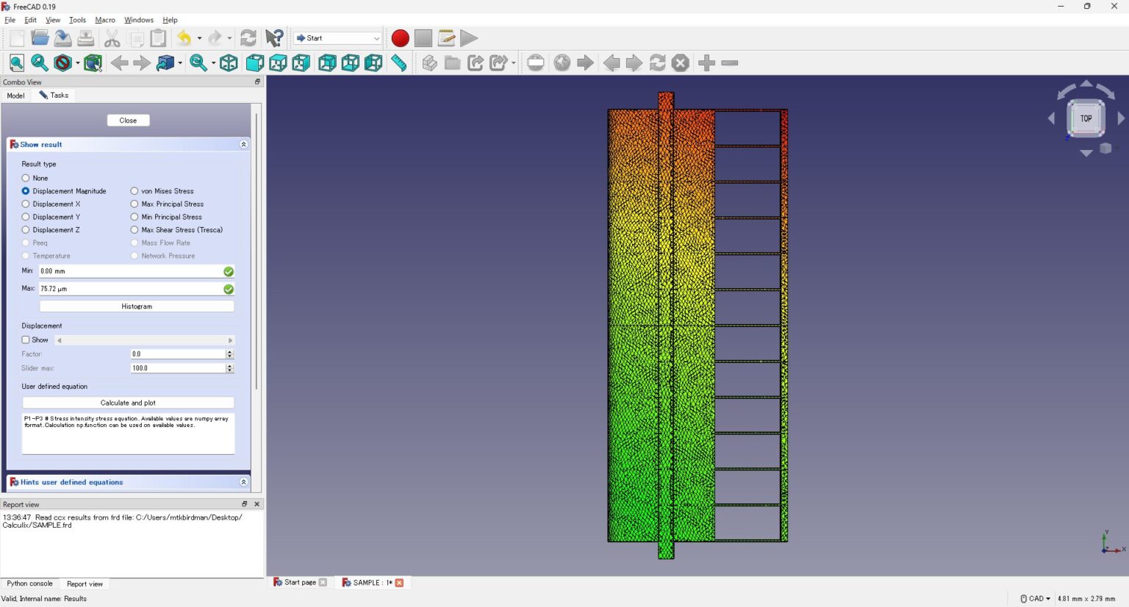Screen dimensions: 1129x607
Task: Set the view to Axonometric
Action: pos(229,63)
